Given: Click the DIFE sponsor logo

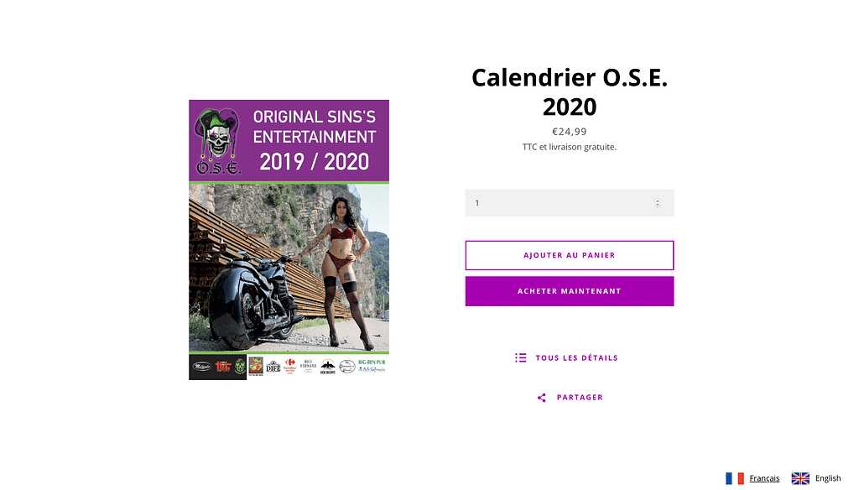Looking at the screenshot, I should coord(273,366).
